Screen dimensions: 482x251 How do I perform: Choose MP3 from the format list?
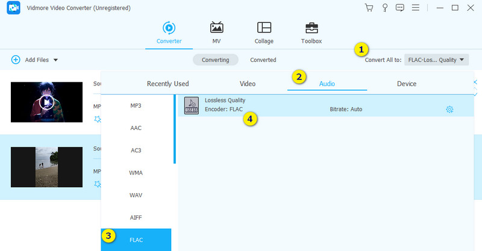pyautogui.click(x=136, y=105)
